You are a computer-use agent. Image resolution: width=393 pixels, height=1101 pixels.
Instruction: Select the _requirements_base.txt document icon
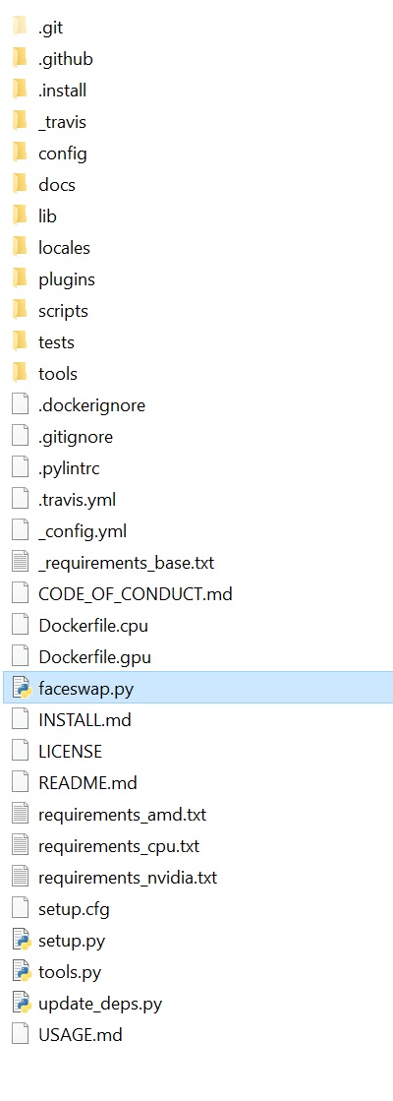pyautogui.click(x=21, y=563)
